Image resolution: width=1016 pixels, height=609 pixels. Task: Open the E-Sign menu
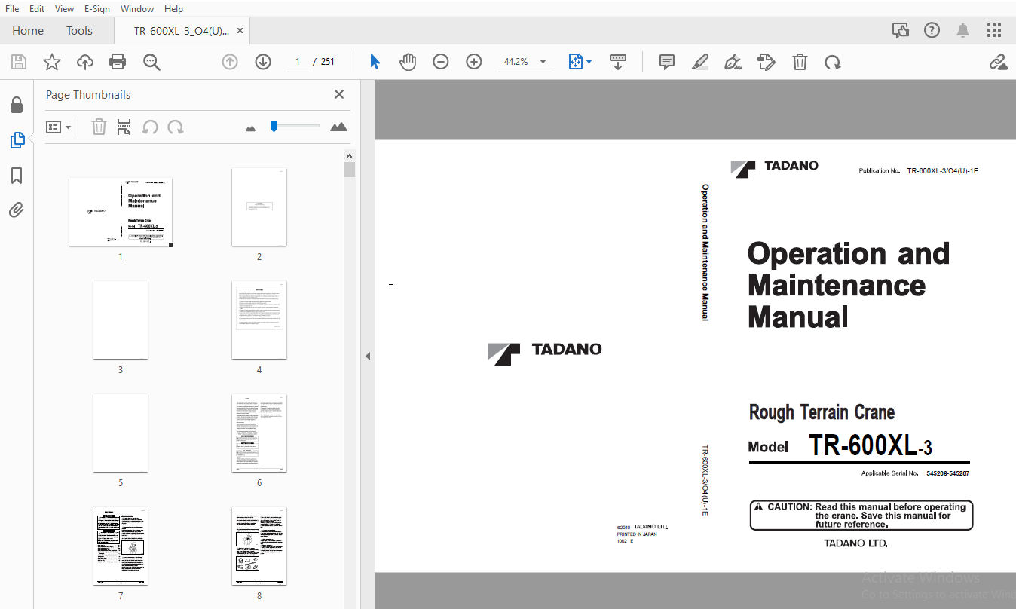point(96,8)
